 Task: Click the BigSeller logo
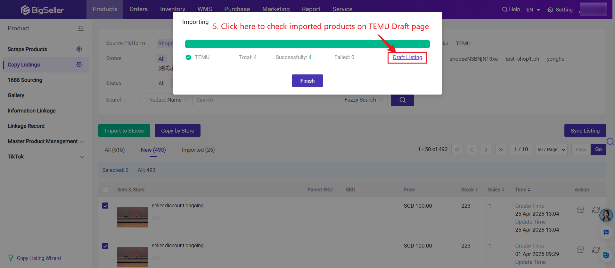click(42, 10)
